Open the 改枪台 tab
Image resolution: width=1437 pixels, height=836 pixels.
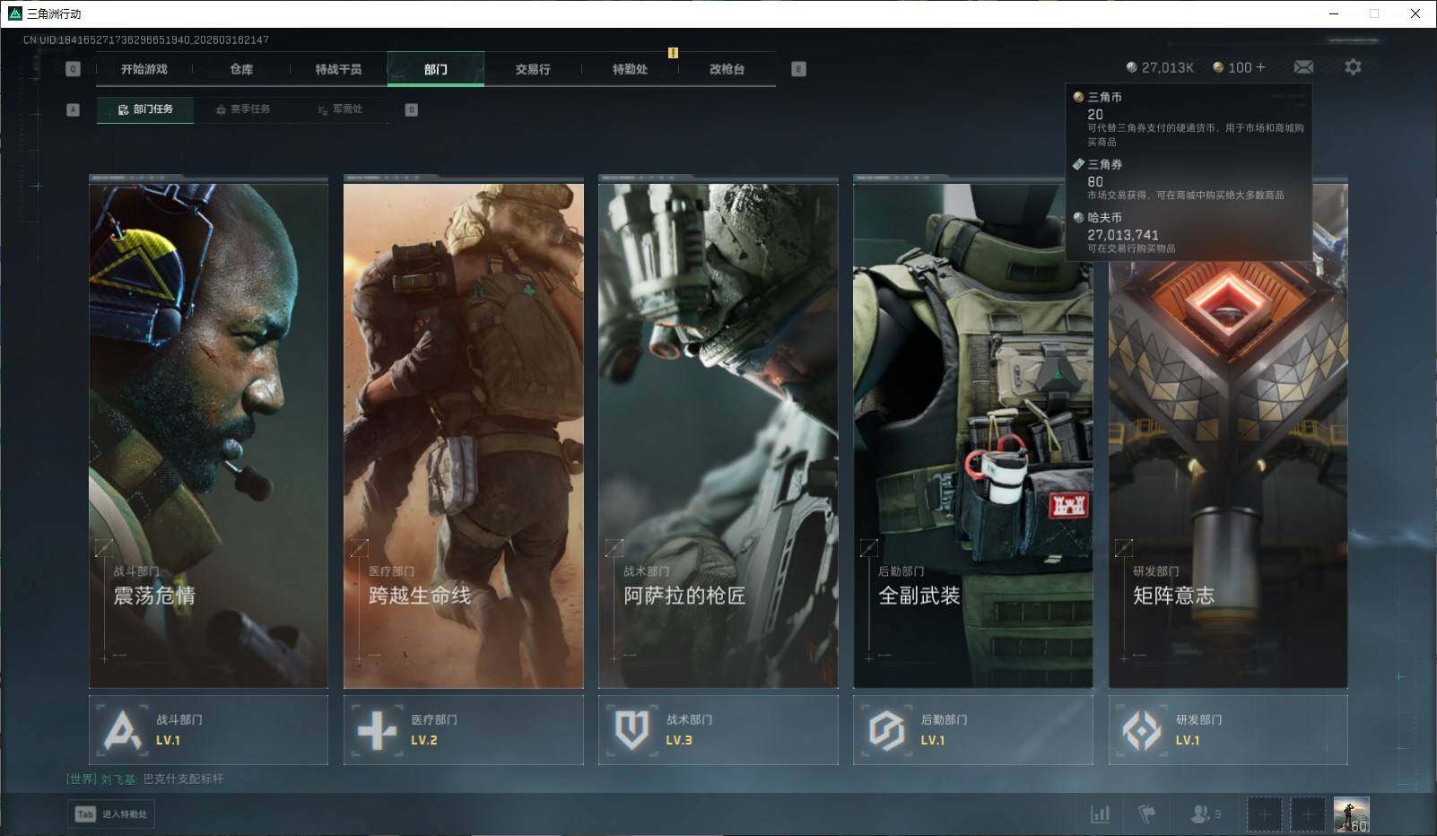727,69
